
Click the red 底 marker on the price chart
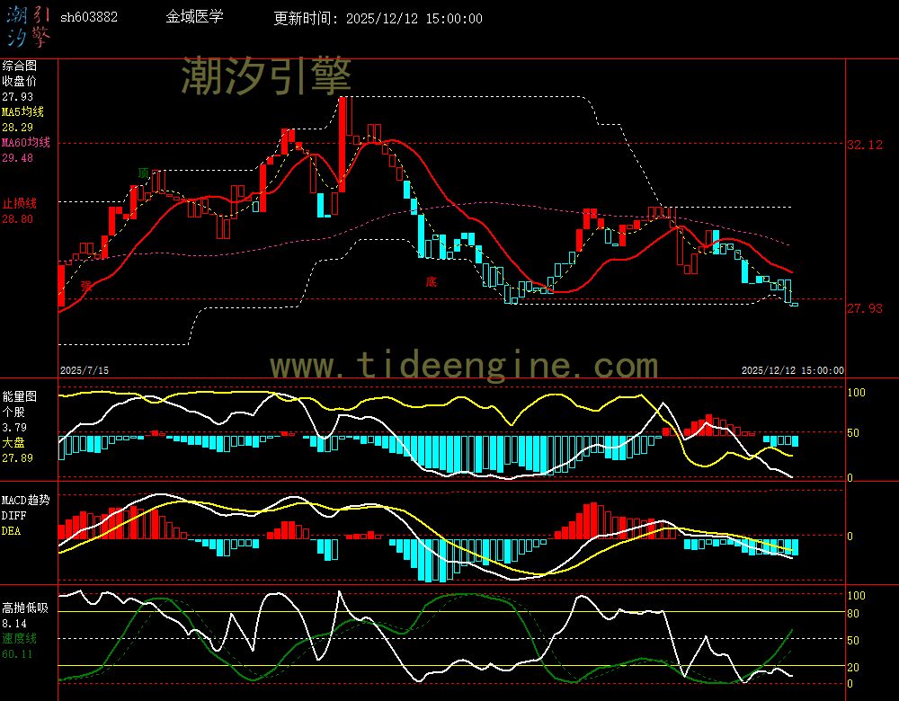[x=431, y=281]
